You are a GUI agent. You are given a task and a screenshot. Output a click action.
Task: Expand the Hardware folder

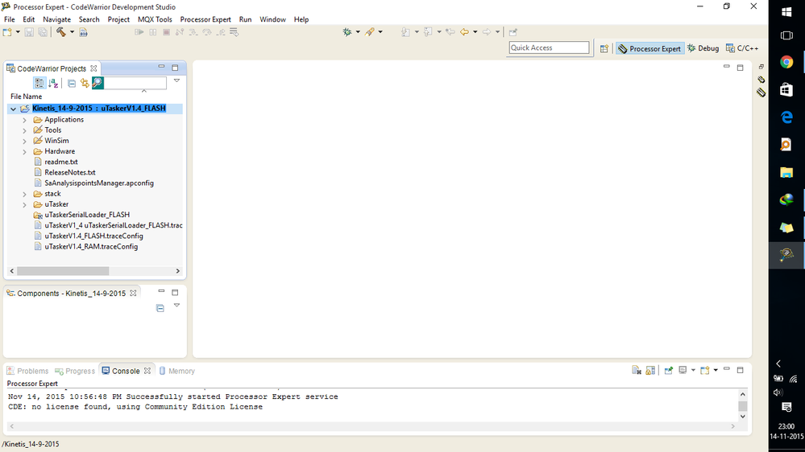pos(24,152)
